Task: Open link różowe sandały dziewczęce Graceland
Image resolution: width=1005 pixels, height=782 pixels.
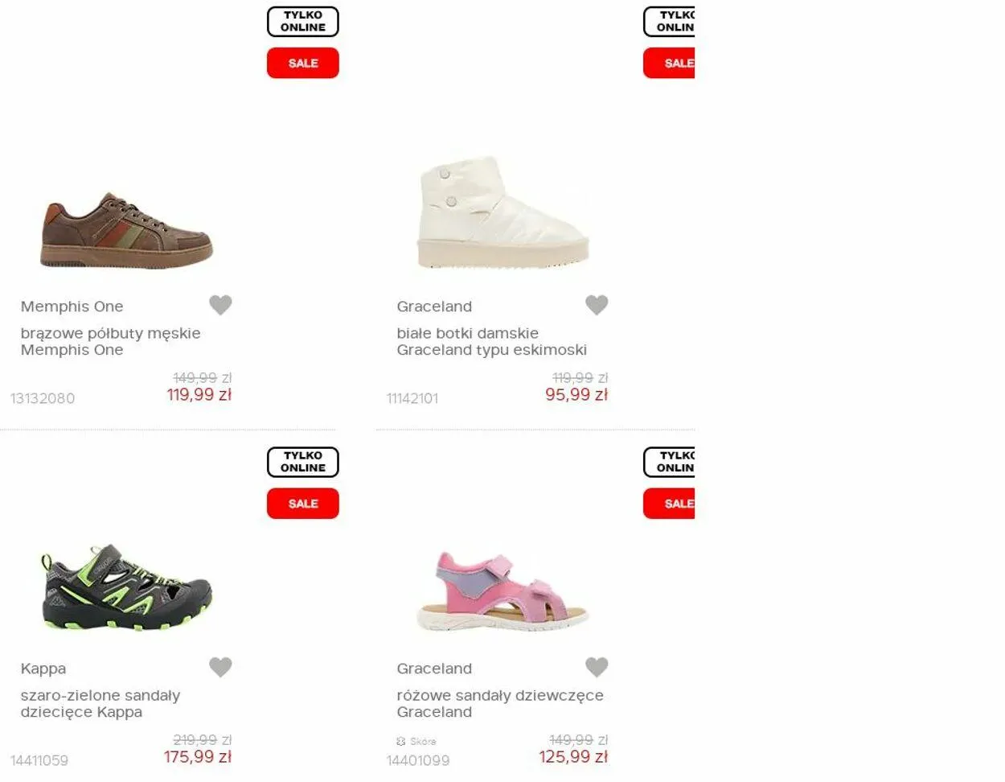Action: tap(500, 703)
